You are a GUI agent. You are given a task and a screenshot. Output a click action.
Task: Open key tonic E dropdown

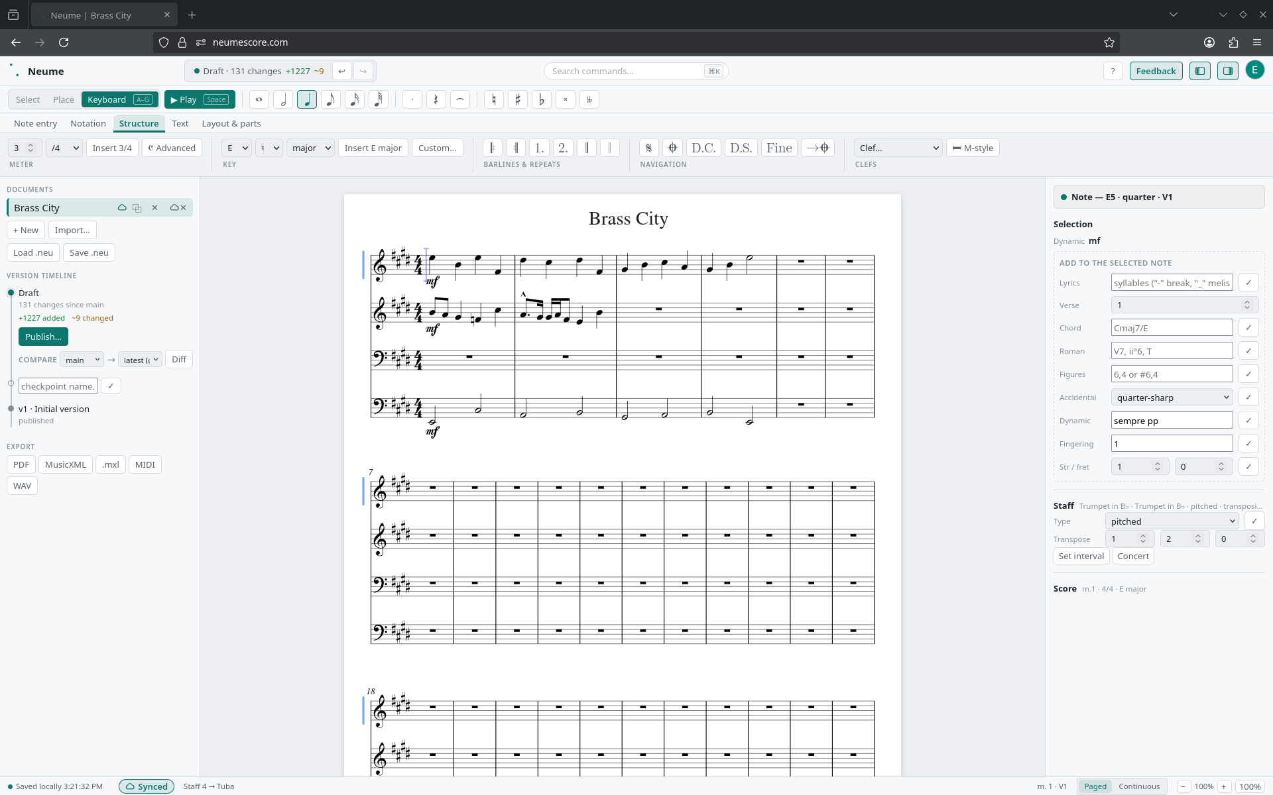[236, 148]
